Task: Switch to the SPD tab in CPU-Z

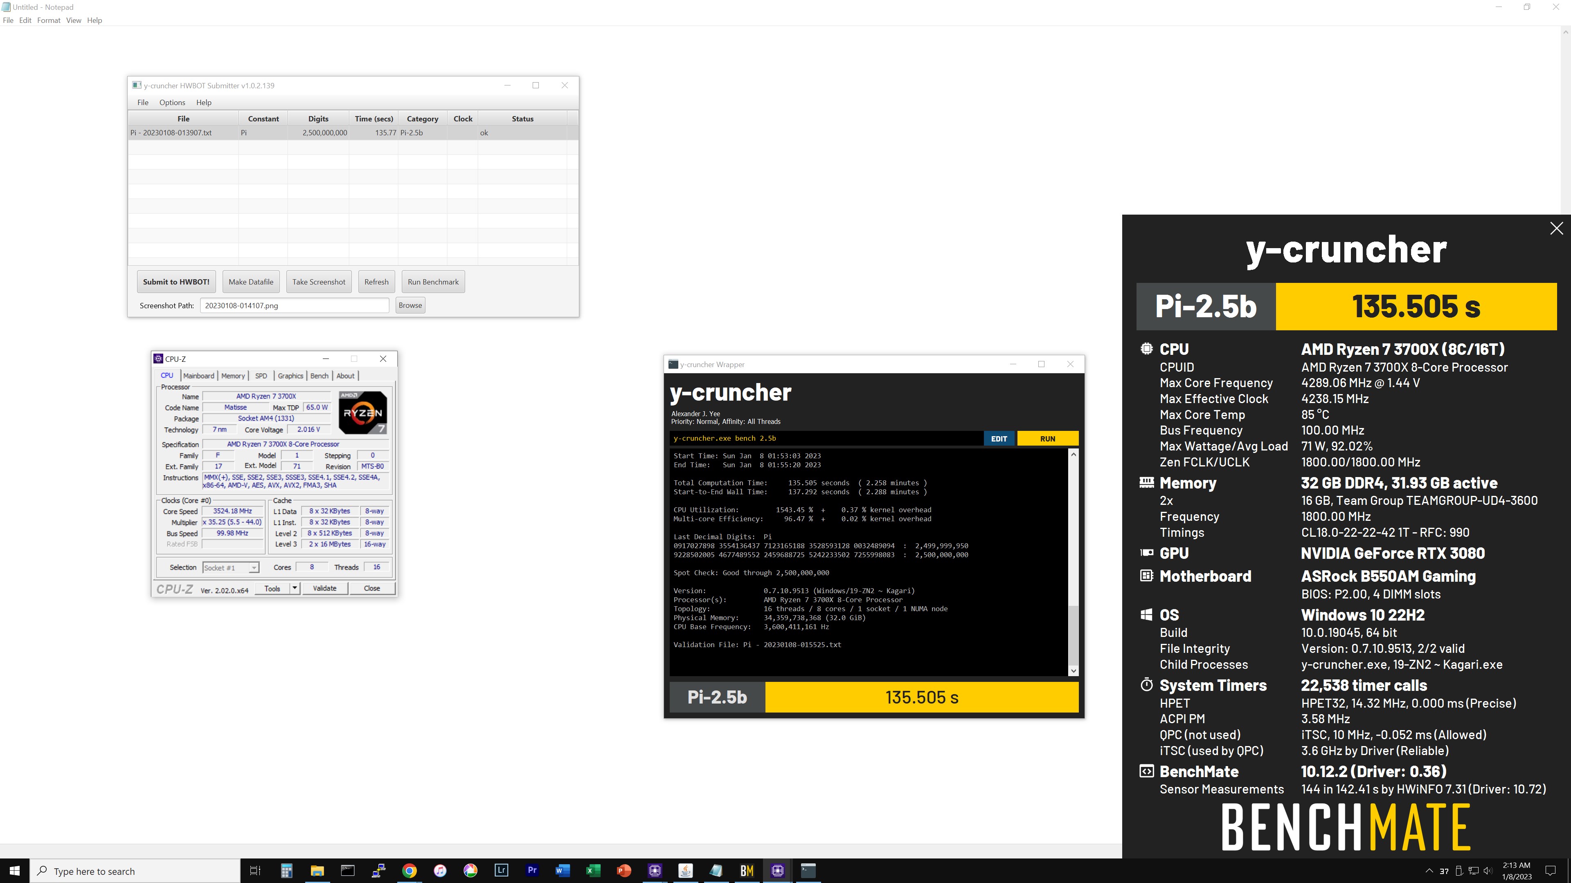Action: tap(261, 376)
